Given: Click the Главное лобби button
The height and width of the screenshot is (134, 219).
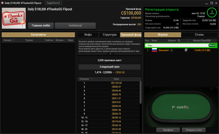Looking at the screenshot, I should [41, 26].
